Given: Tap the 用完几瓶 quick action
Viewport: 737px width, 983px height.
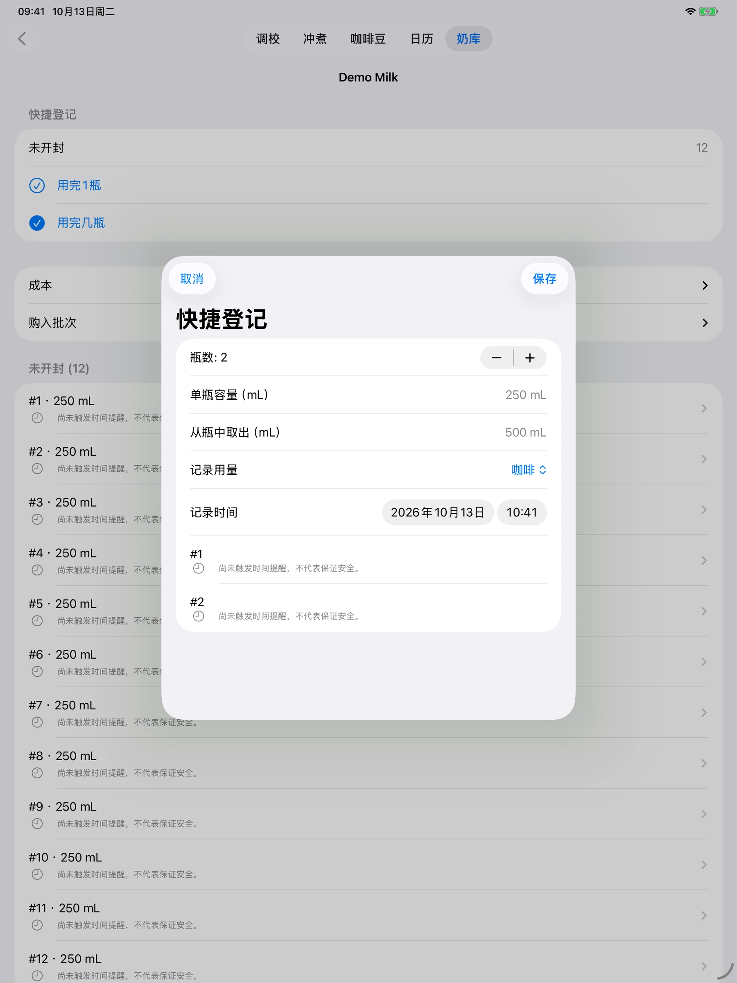Looking at the screenshot, I should 81,223.
